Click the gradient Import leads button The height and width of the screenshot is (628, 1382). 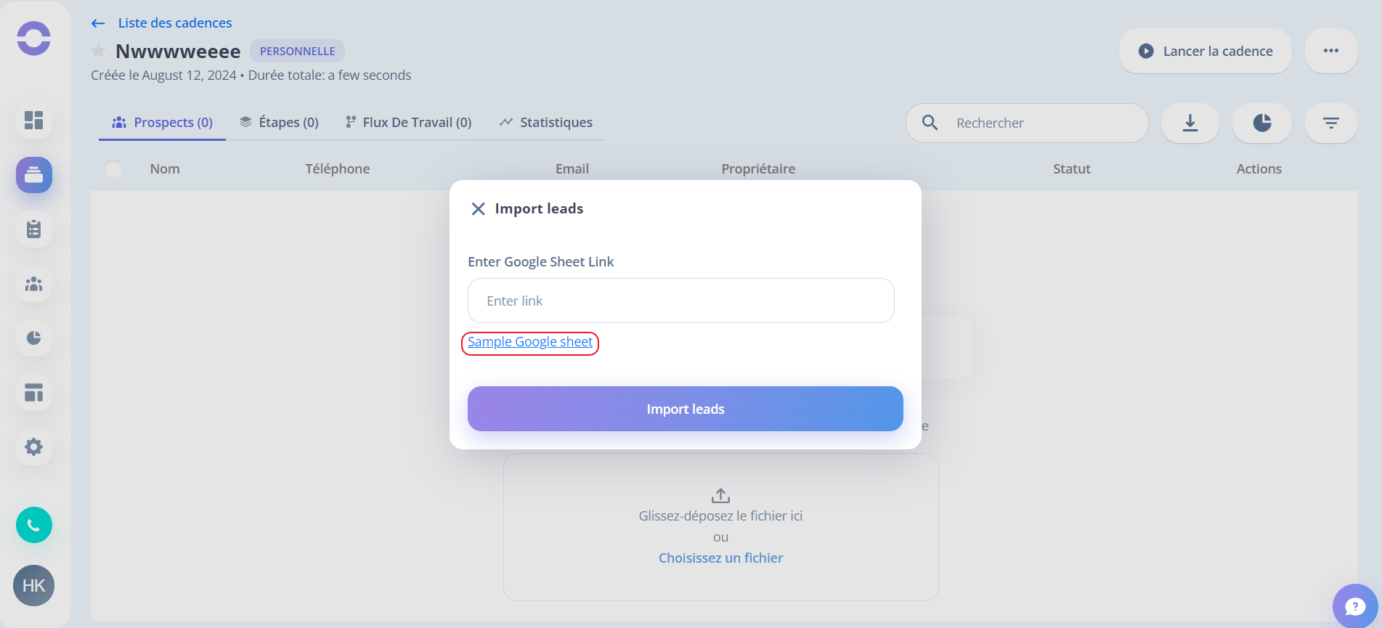coord(686,409)
